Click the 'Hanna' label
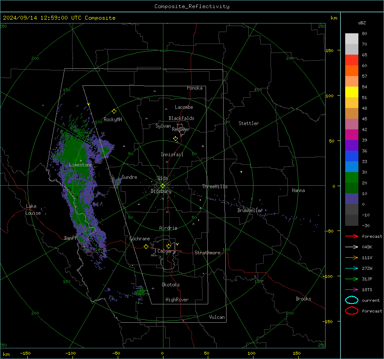384x359 pixels. (298, 190)
